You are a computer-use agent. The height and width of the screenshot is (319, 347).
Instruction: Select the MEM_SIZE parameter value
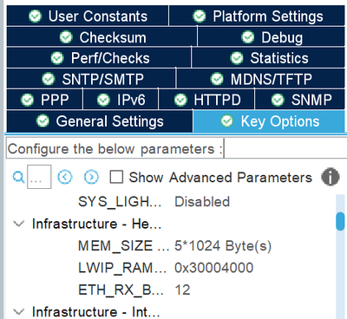click(223, 246)
